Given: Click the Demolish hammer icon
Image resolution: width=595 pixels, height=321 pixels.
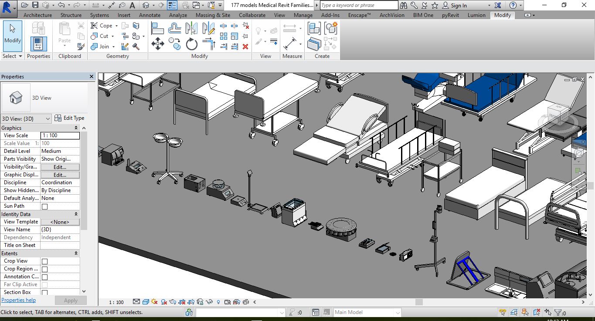Looking at the screenshot, I should (x=136, y=47).
